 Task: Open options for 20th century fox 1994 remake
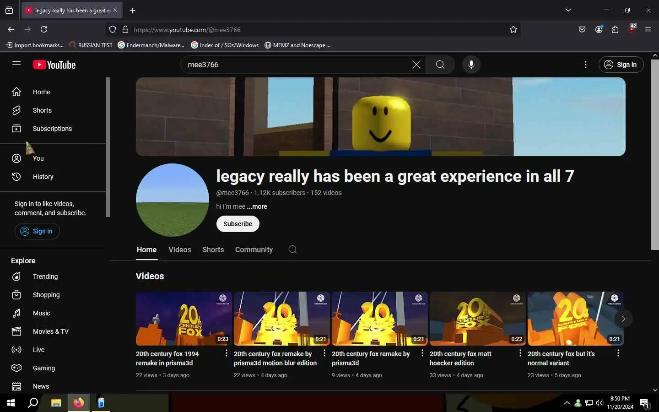point(226,353)
